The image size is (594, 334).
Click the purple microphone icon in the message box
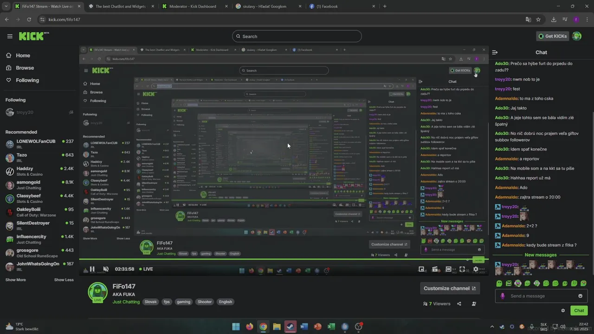tap(502, 296)
